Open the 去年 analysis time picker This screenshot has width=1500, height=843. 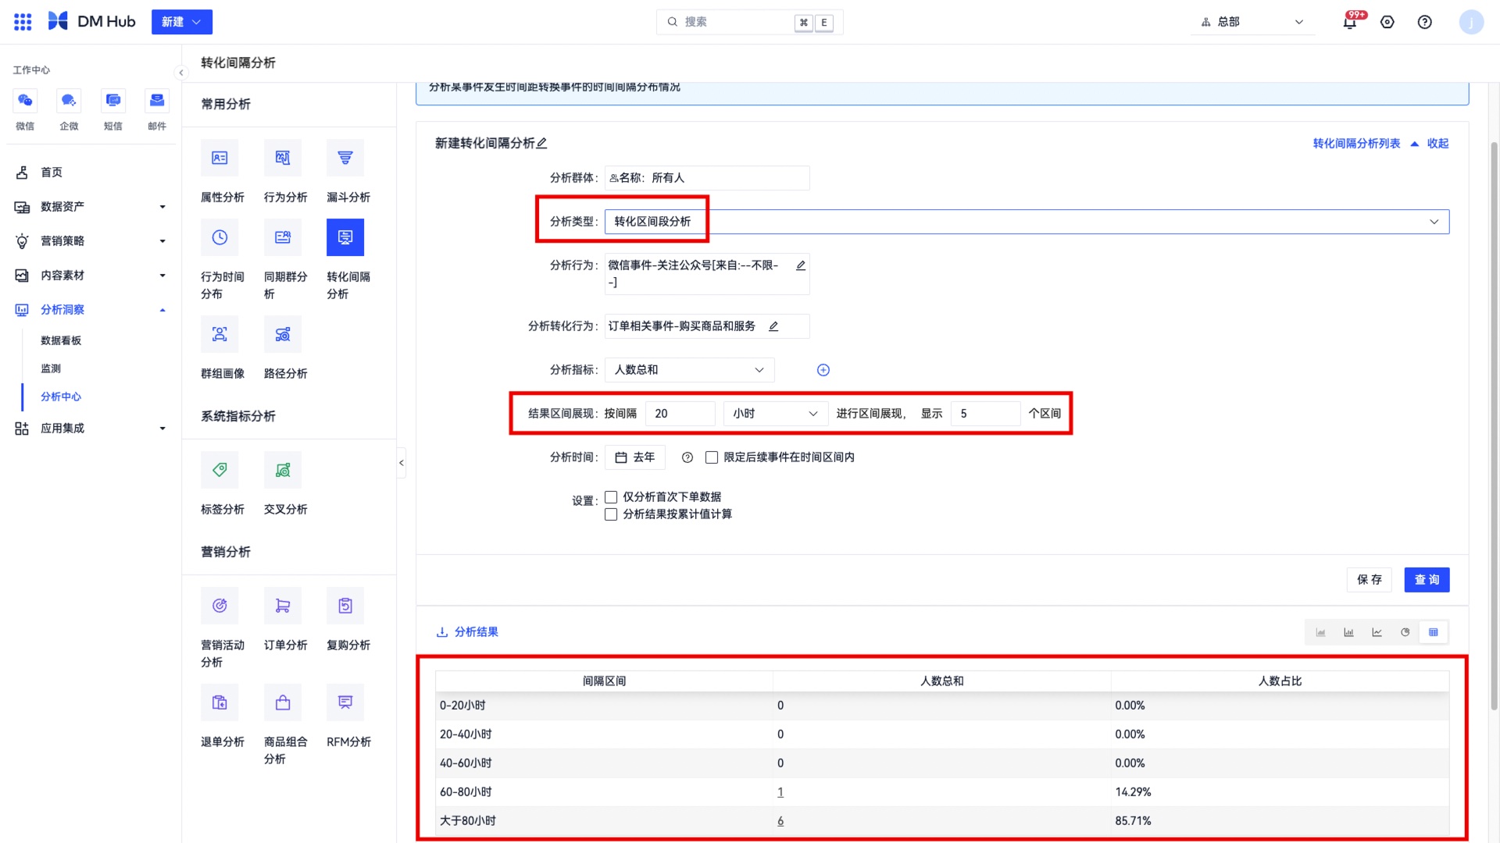[635, 457]
